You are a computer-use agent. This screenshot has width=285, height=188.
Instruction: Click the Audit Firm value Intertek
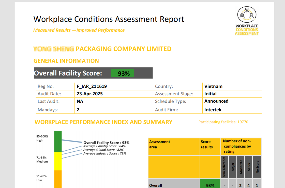(x=213, y=110)
